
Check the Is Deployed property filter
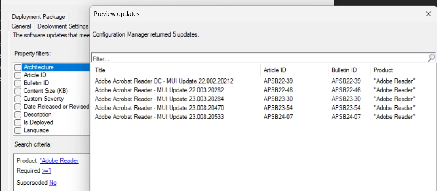(x=18, y=122)
